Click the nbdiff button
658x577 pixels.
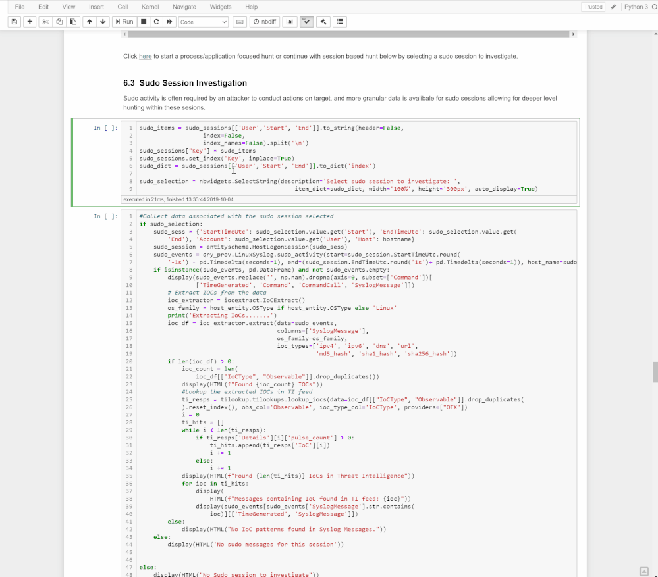click(265, 22)
